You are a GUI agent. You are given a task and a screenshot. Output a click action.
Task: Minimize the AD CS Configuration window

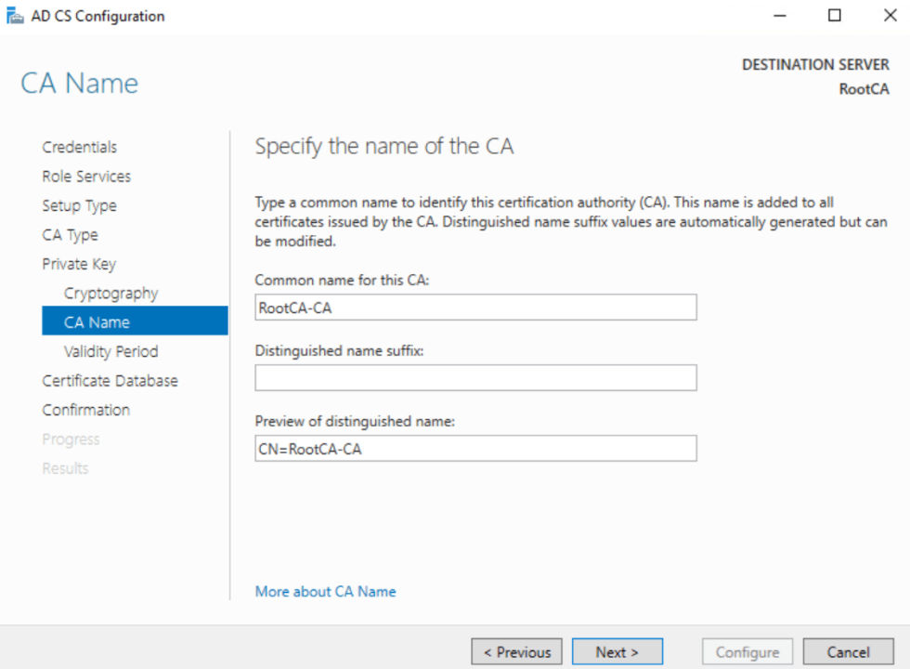tap(780, 15)
